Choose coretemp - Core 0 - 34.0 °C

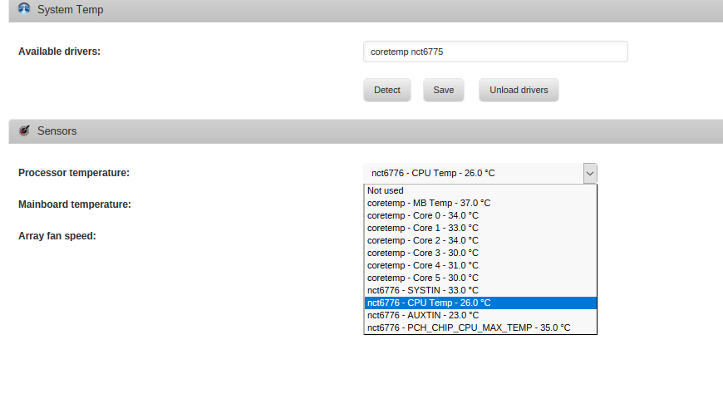pyautogui.click(x=480, y=215)
